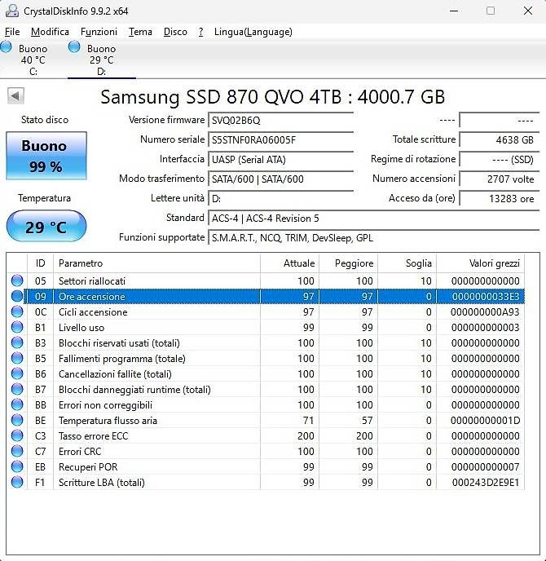Click the Funzioni supportate field
Image resolution: width=546 pixels, height=561 pixels.
click(x=374, y=238)
